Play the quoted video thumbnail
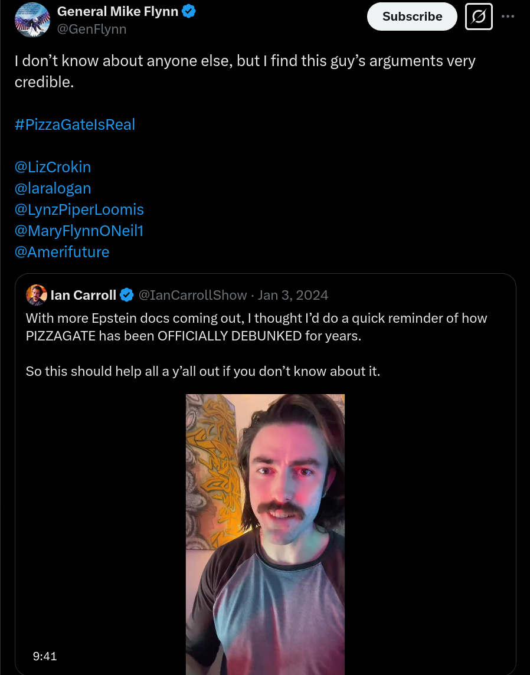530x675 pixels. click(x=265, y=534)
